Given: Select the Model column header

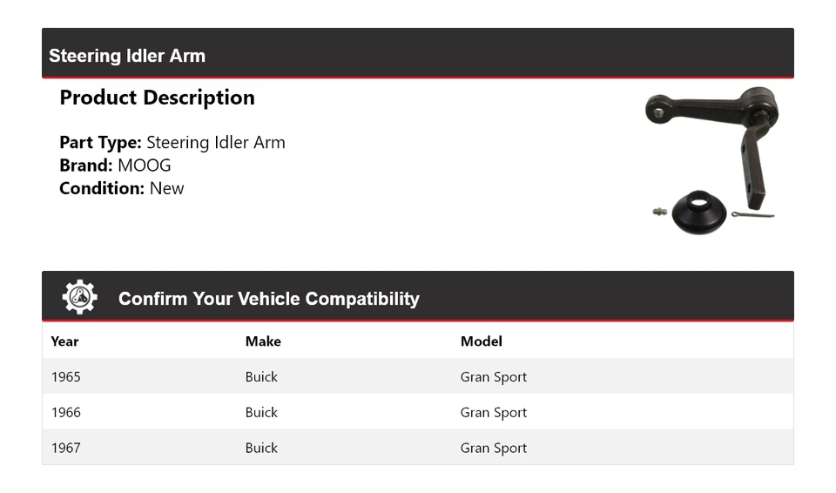Looking at the screenshot, I should pyautogui.click(x=482, y=341).
